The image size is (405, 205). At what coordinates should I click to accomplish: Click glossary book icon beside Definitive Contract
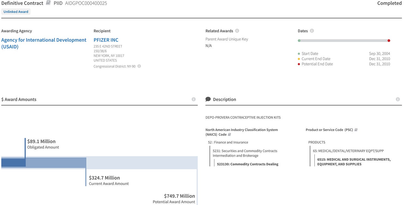[48, 3]
